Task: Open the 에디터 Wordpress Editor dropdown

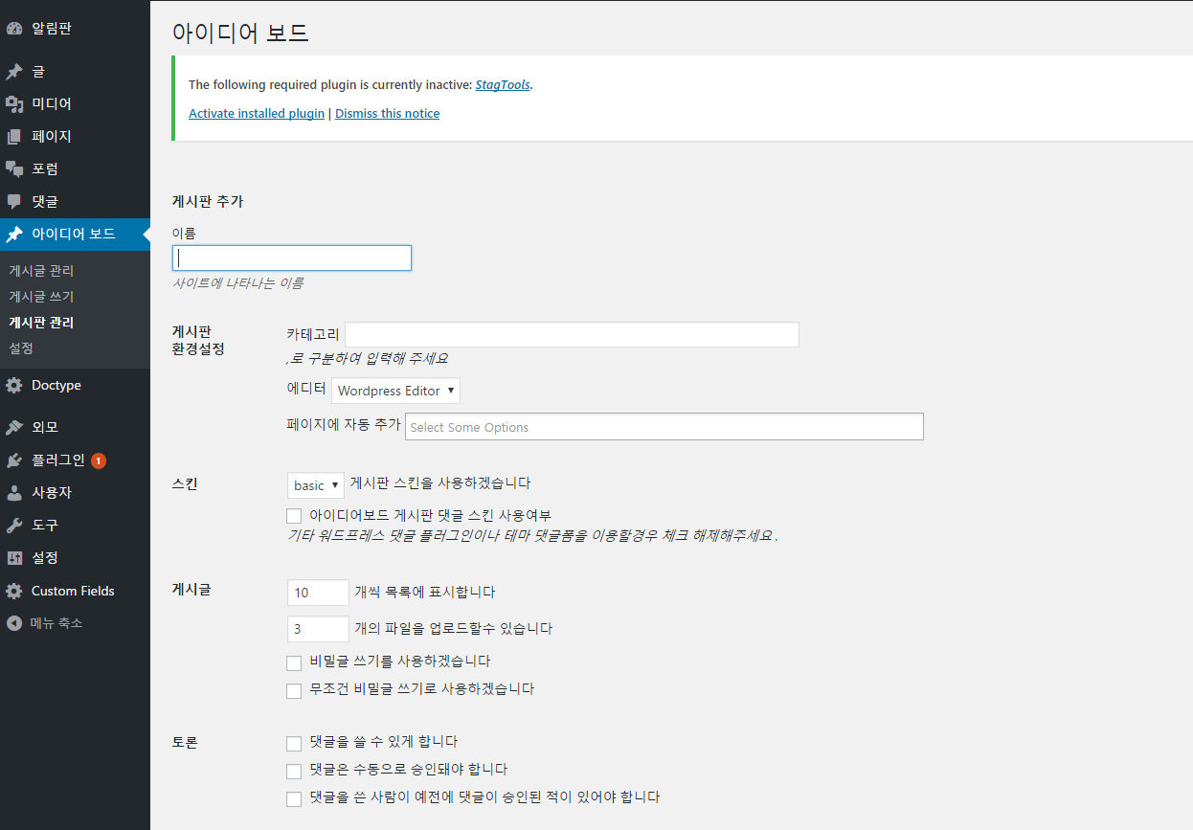Action: point(395,390)
